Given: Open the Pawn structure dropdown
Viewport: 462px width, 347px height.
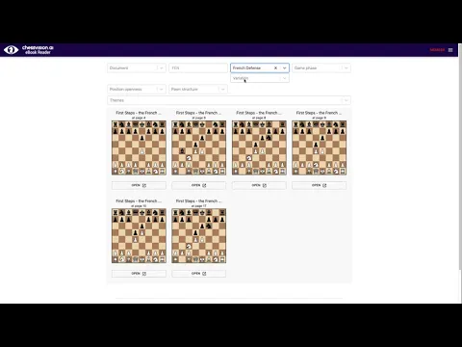Looking at the screenshot, I should click(x=198, y=89).
